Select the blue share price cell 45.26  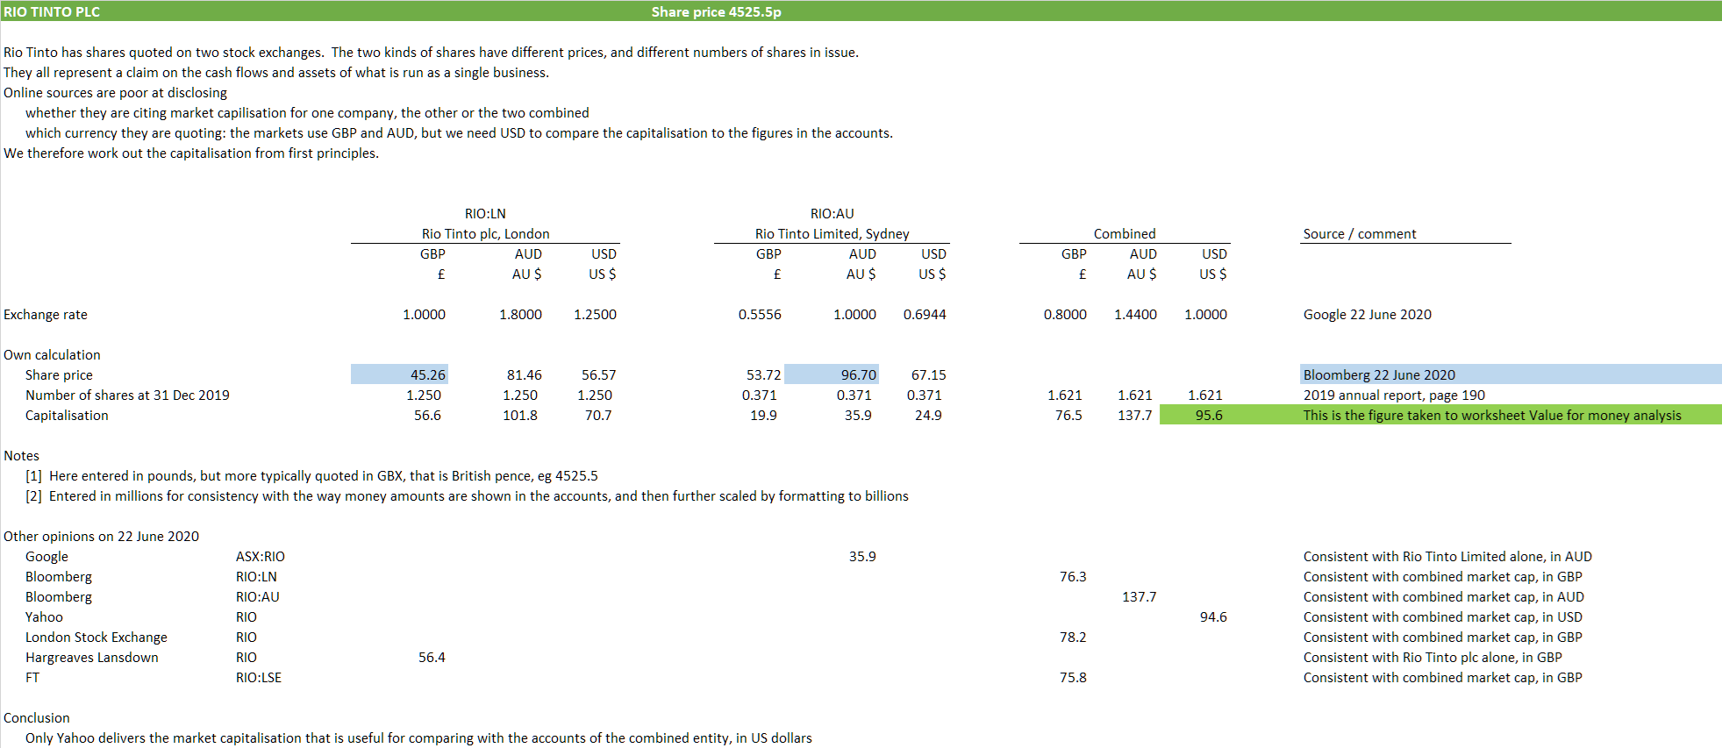399,374
